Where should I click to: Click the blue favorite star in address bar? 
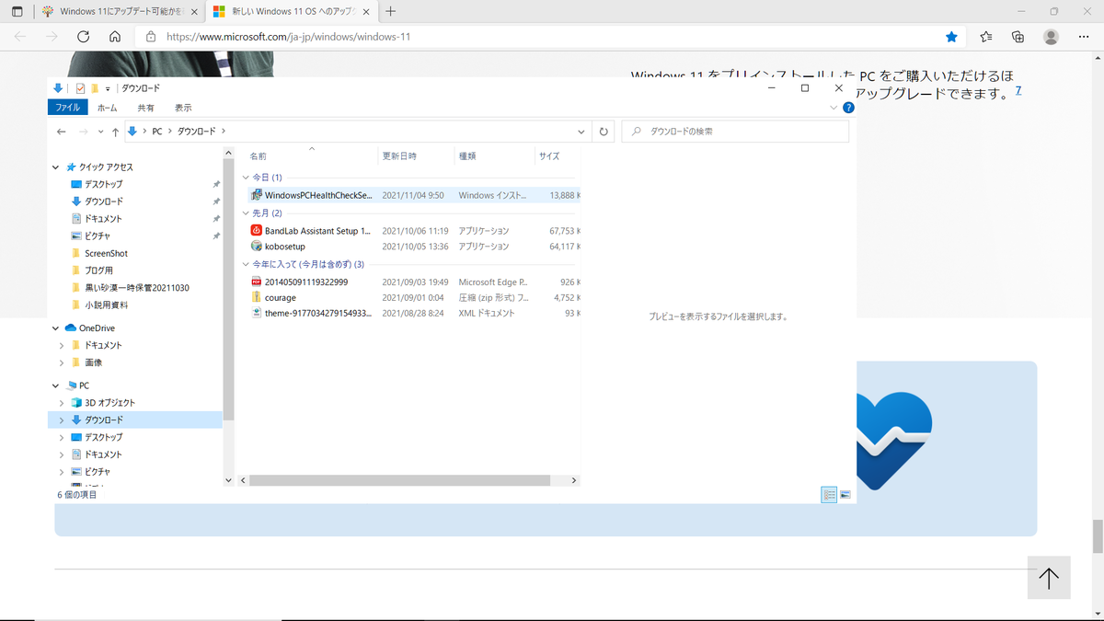pos(952,37)
